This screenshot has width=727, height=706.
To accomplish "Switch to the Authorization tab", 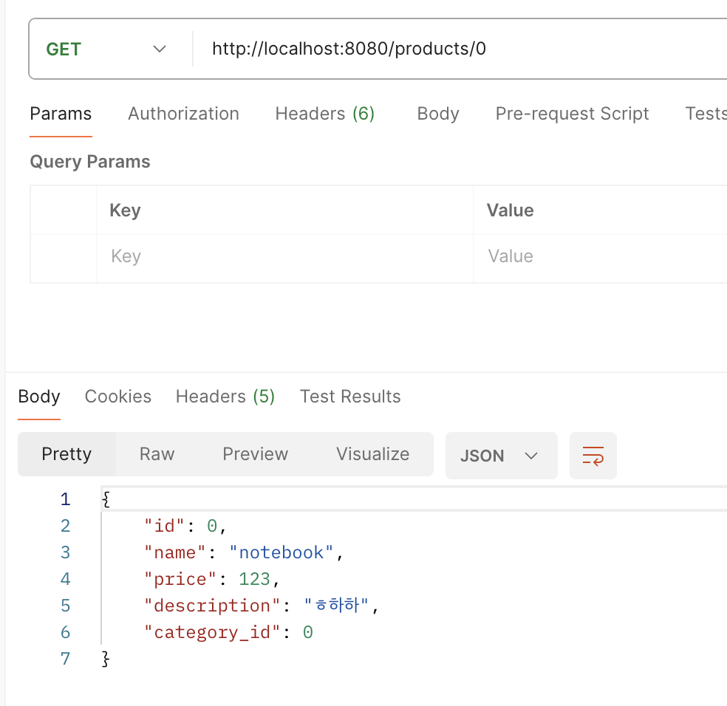I will (183, 114).
